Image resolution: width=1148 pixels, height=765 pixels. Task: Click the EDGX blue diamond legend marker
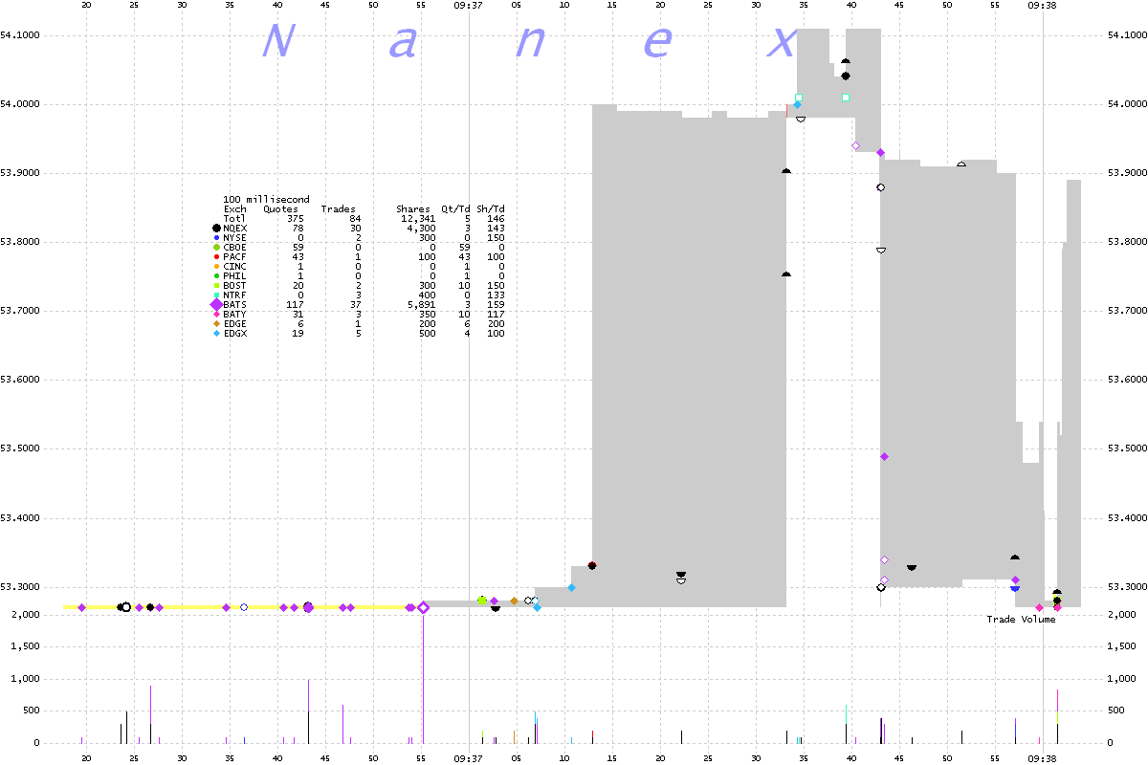click(217, 334)
